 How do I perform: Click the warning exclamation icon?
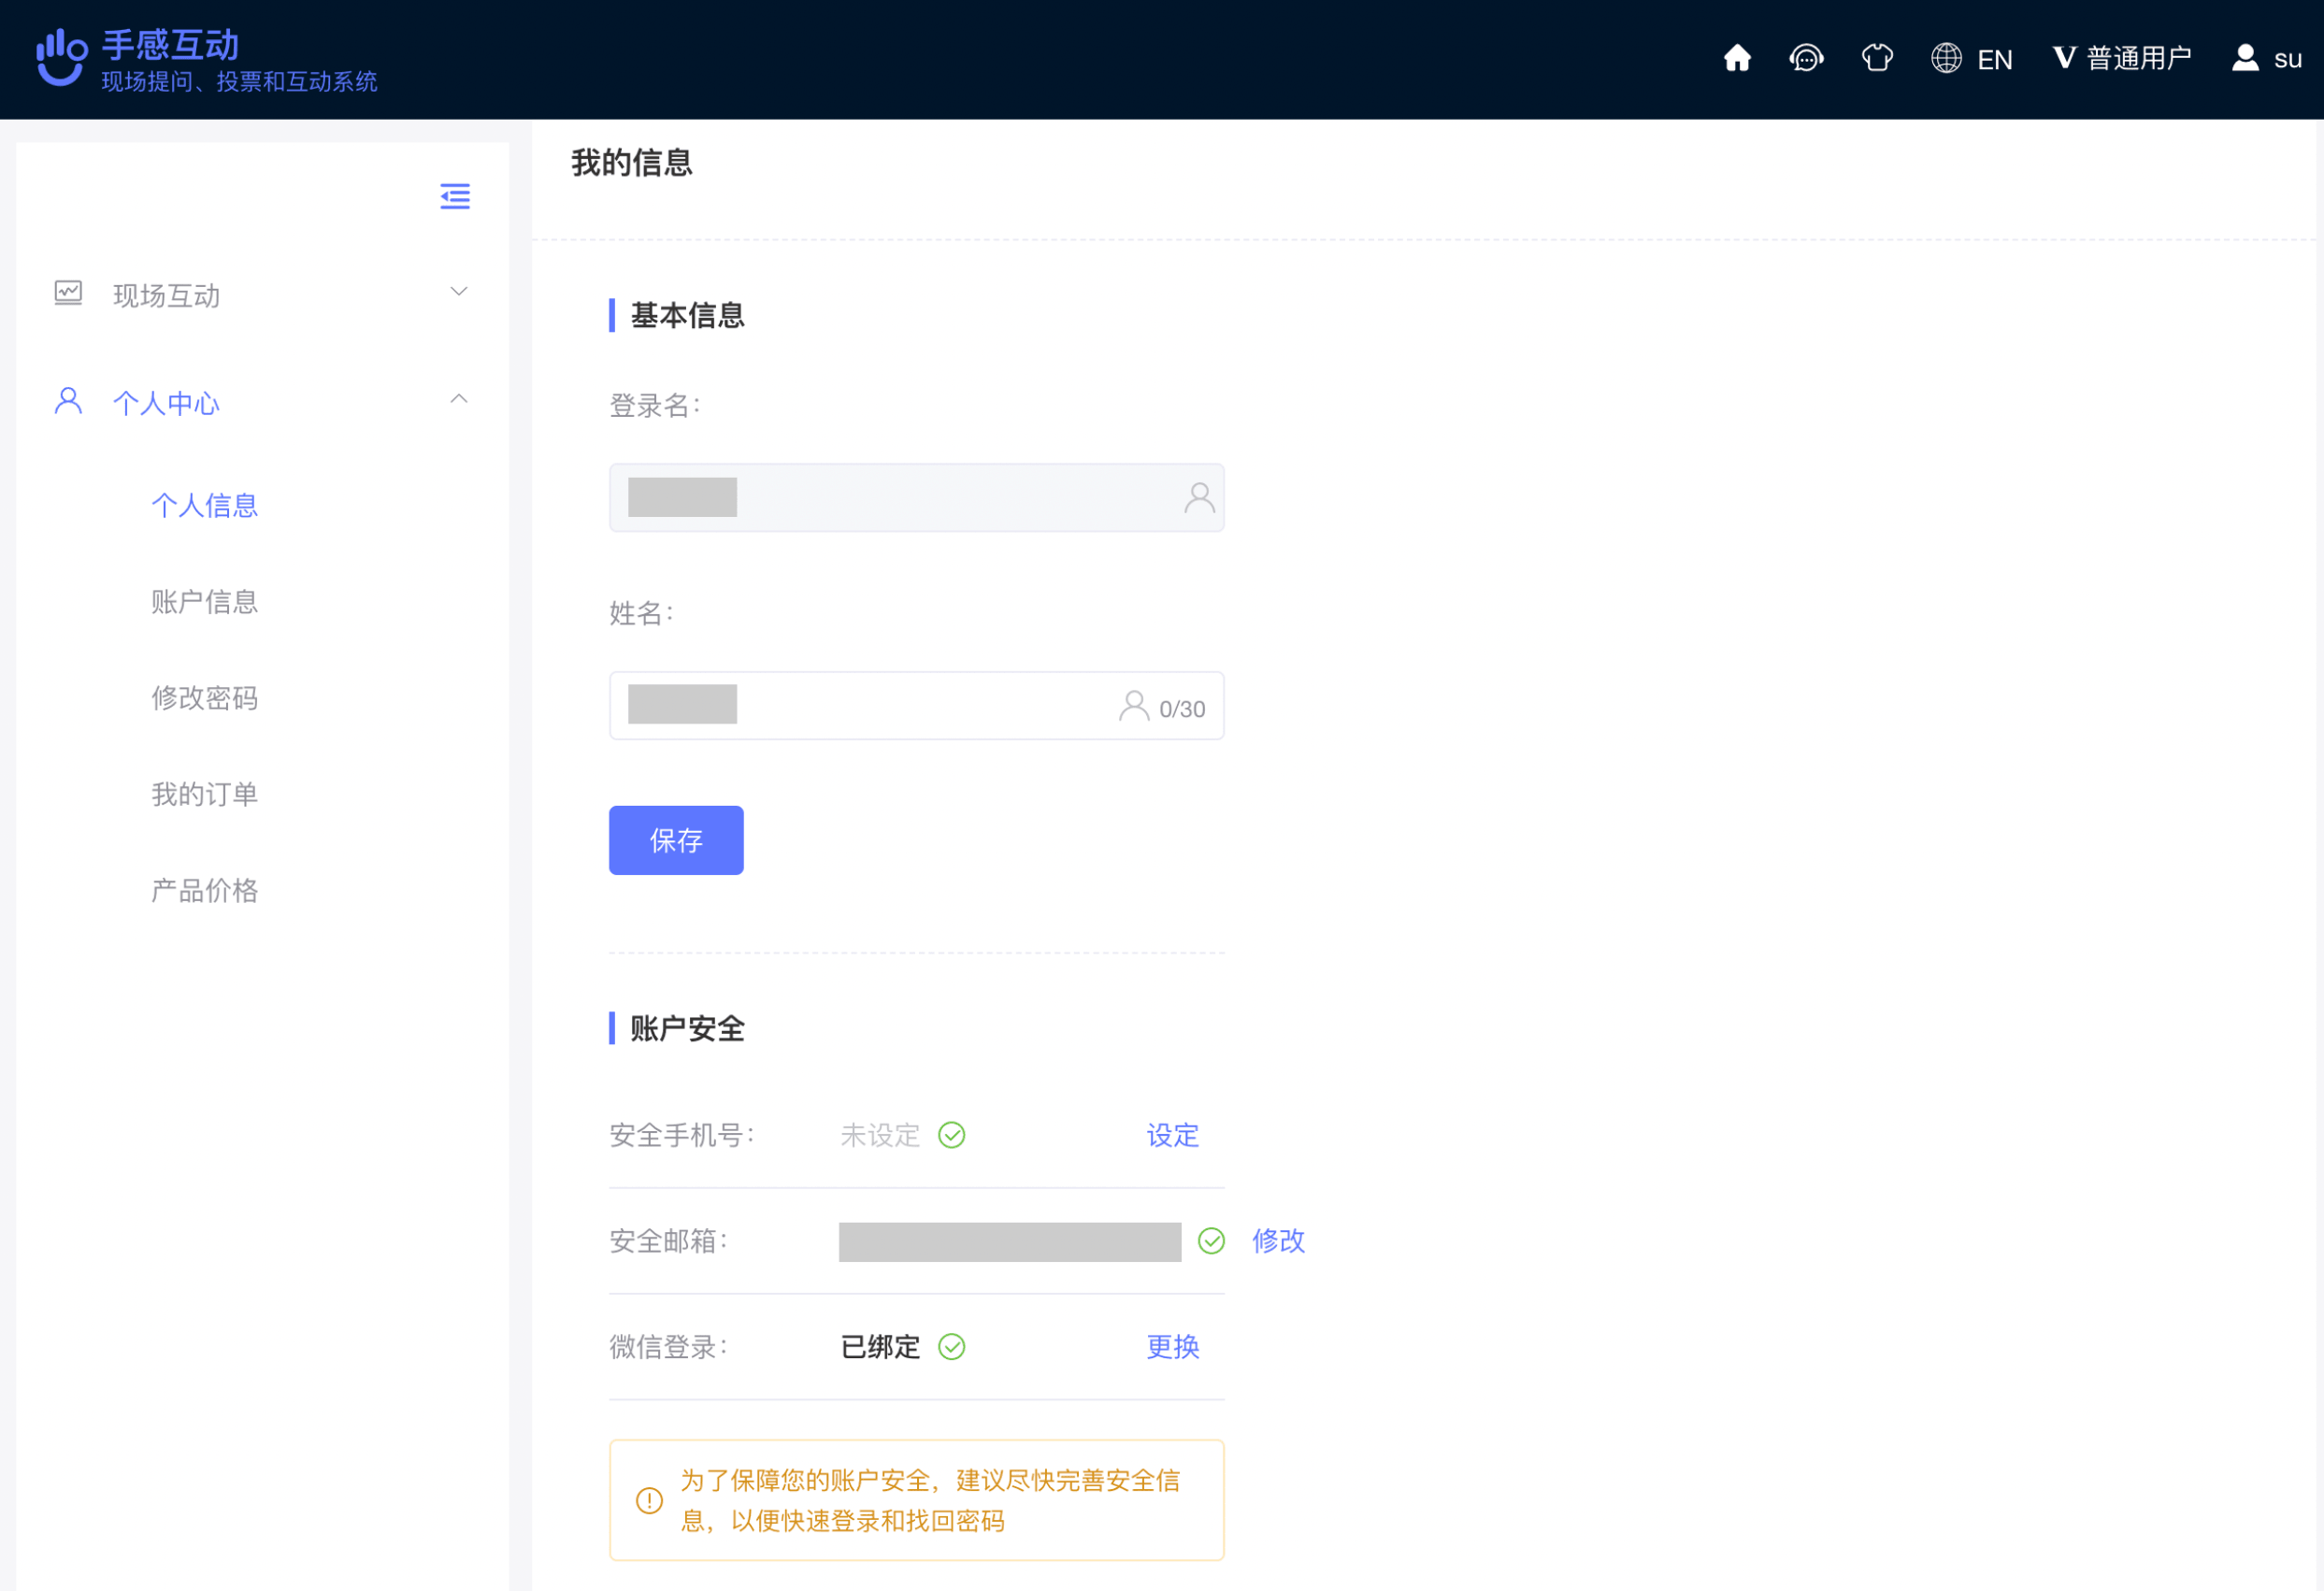click(x=649, y=1500)
